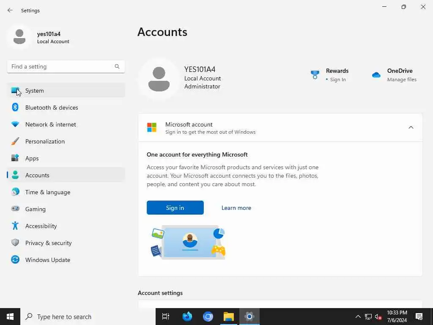Click the Account settings heading
The height and width of the screenshot is (325, 433).
tap(160, 293)
